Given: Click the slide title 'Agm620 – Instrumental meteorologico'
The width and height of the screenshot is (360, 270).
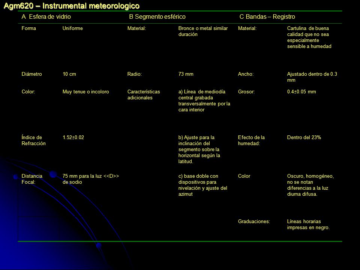Looking at the screenshot, I should (72, 6).
